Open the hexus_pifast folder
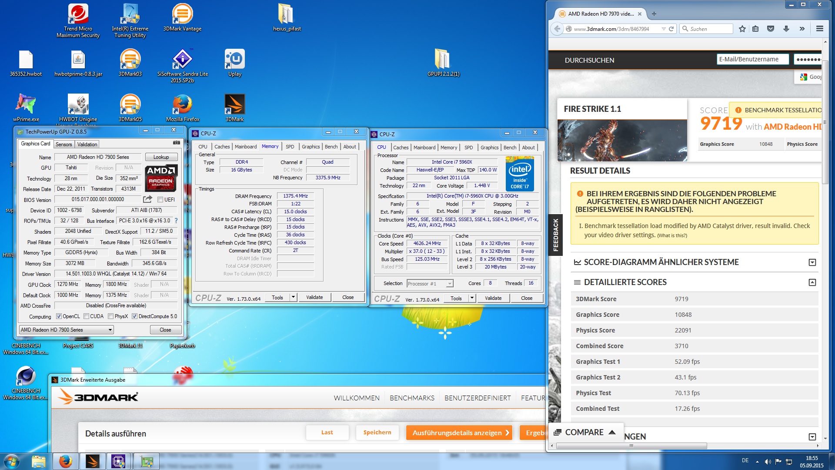 pyautogui.click(x=287, y=17)
